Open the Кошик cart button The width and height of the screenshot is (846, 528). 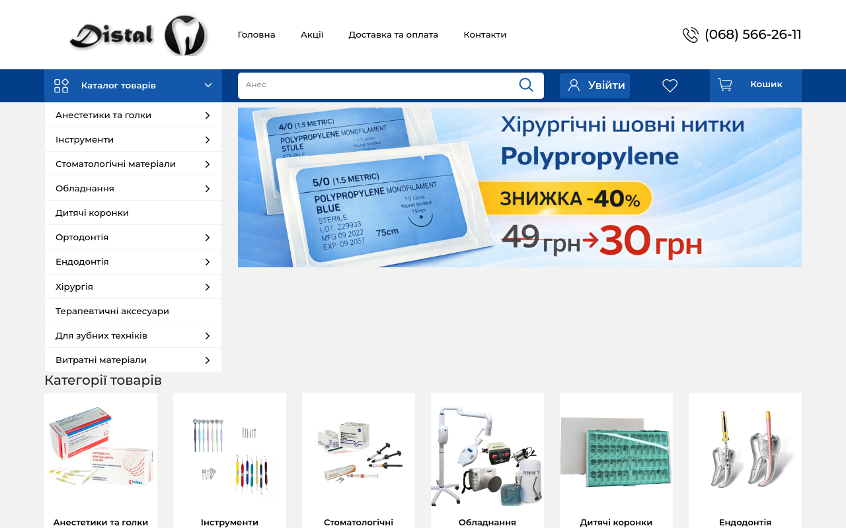click(755, 86)
